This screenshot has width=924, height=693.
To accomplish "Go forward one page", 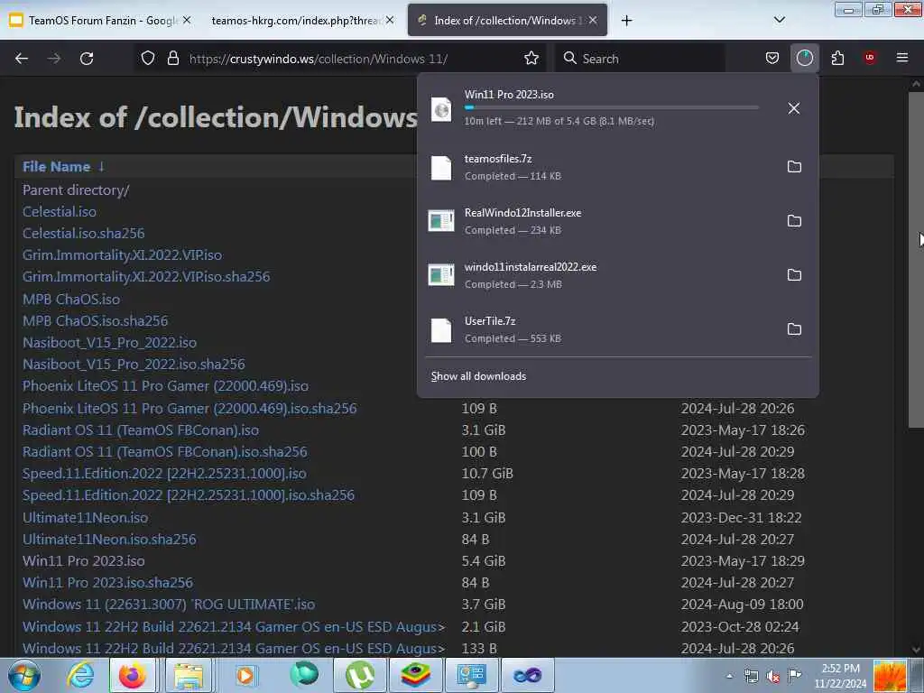I will 54,59.
